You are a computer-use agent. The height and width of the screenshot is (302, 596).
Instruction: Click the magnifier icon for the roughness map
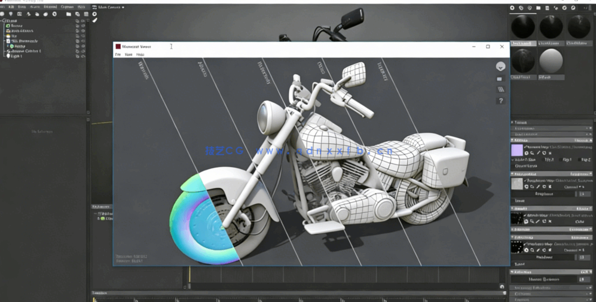point(532,187)
